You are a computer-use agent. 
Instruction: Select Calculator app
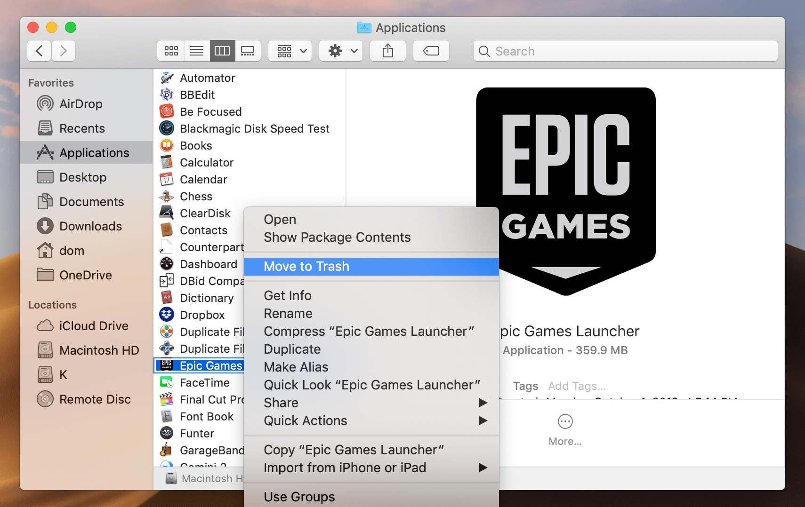tap(250, 163)
